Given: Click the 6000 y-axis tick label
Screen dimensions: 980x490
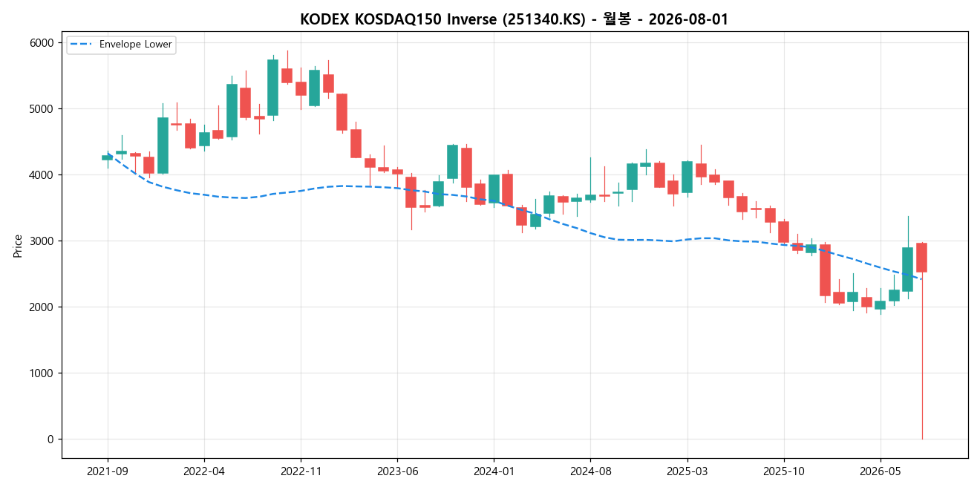Looking at the screenshot, I should [42, 43].
